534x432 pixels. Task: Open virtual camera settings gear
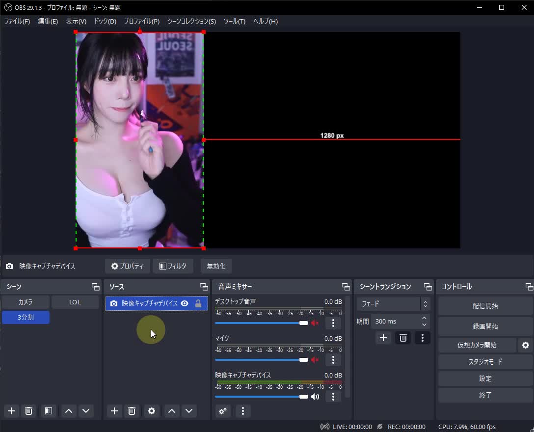[525, 345]
